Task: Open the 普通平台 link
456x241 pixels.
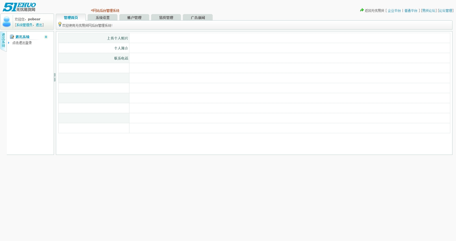Action: [411, 11]
